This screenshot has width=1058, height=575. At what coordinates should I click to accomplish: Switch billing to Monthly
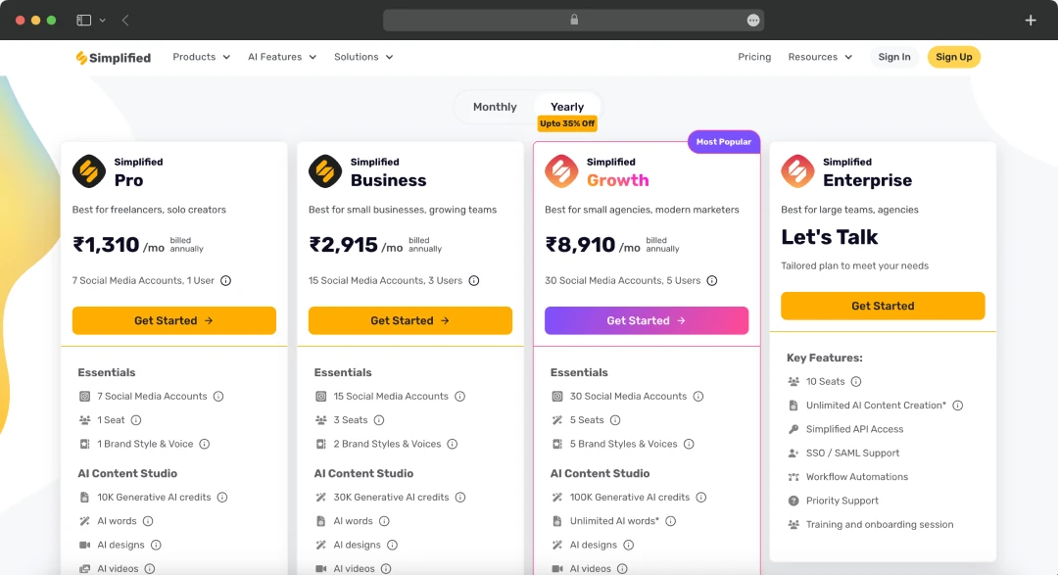coord(495,107)
